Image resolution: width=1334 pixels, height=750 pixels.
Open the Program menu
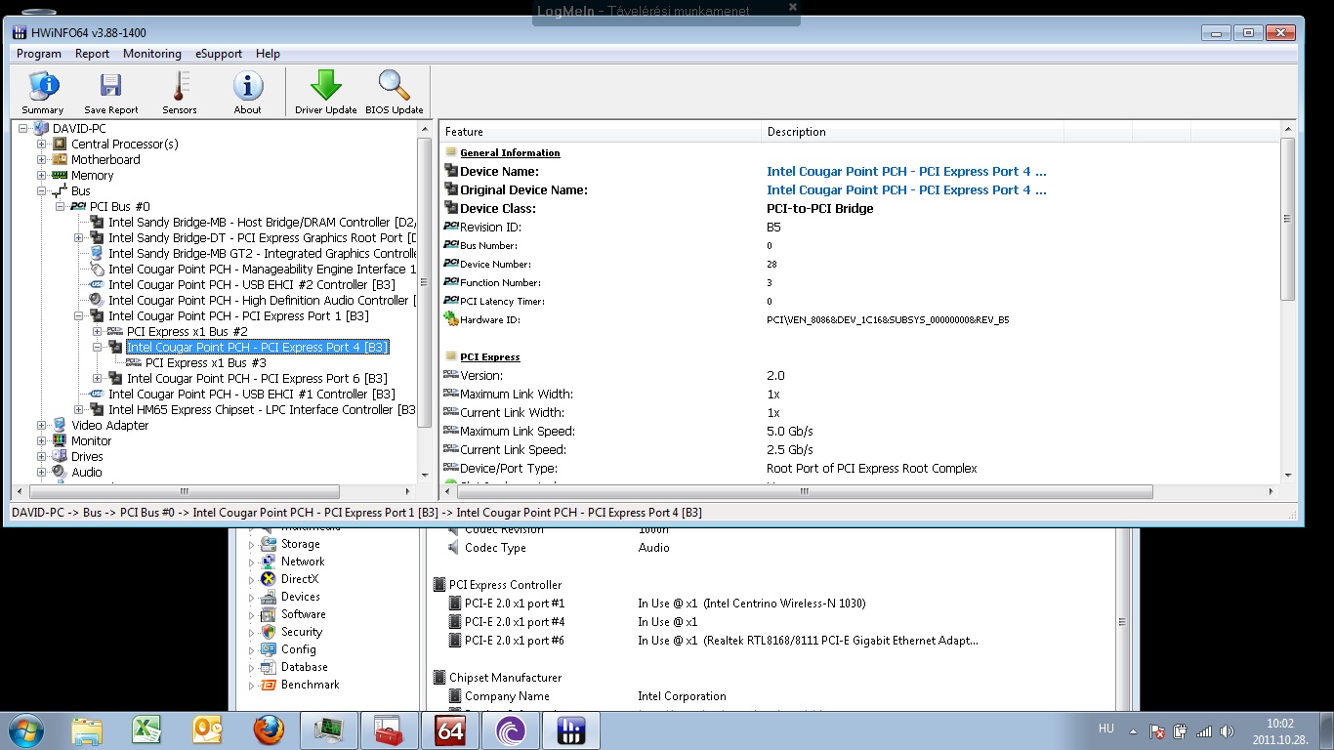pos(39,54)
